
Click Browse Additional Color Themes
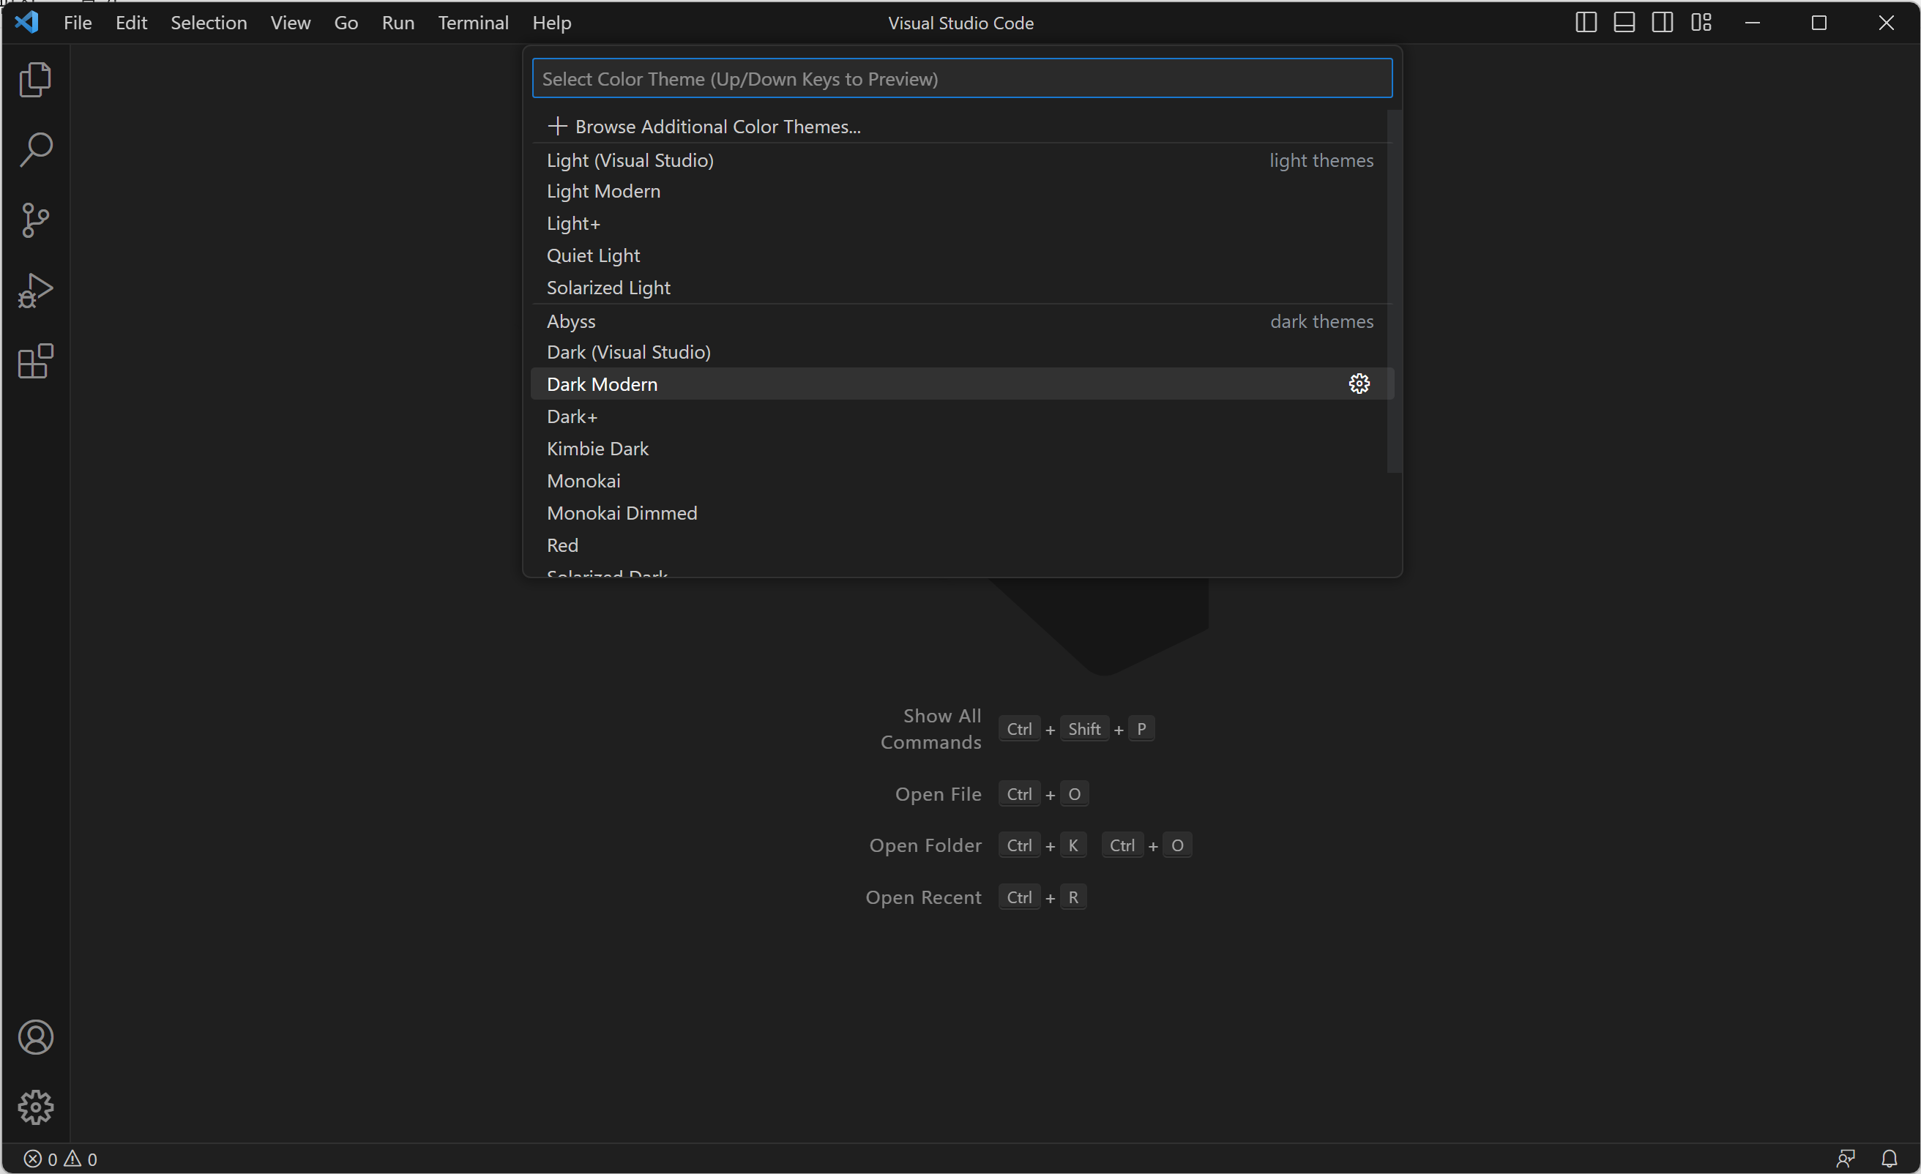point(717,127)
